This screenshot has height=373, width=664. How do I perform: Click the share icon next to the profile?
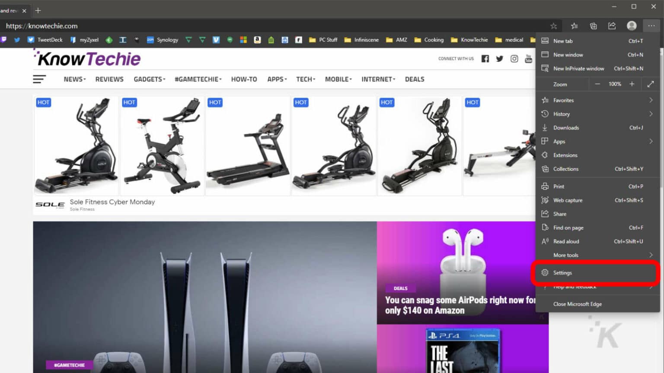[612, 25]
